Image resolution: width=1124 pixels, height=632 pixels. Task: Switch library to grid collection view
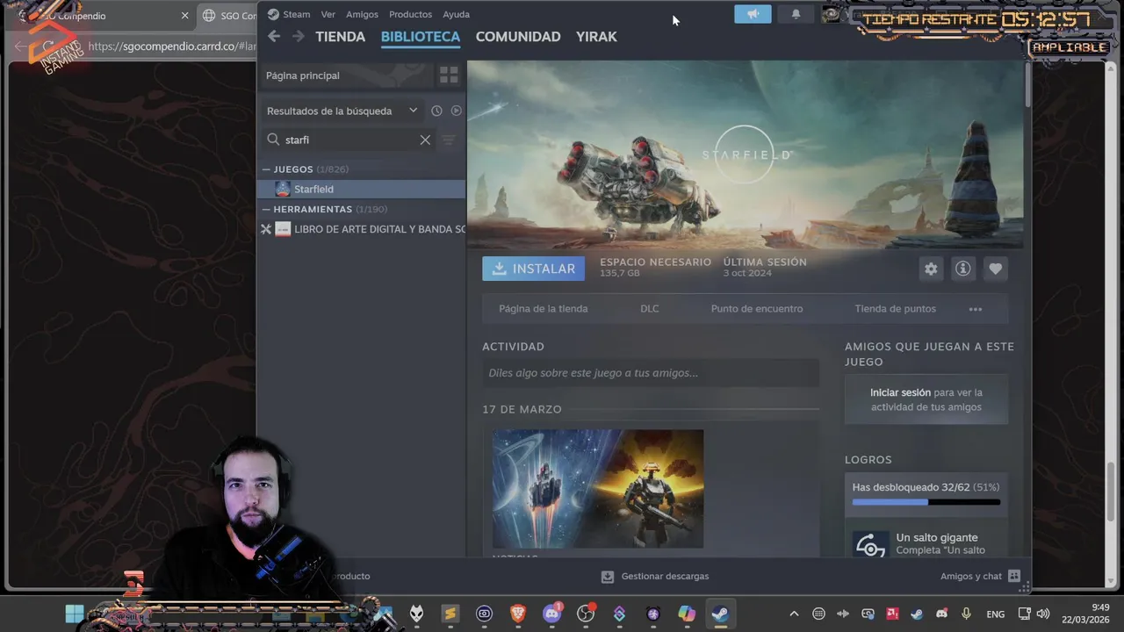pos(449,75)
